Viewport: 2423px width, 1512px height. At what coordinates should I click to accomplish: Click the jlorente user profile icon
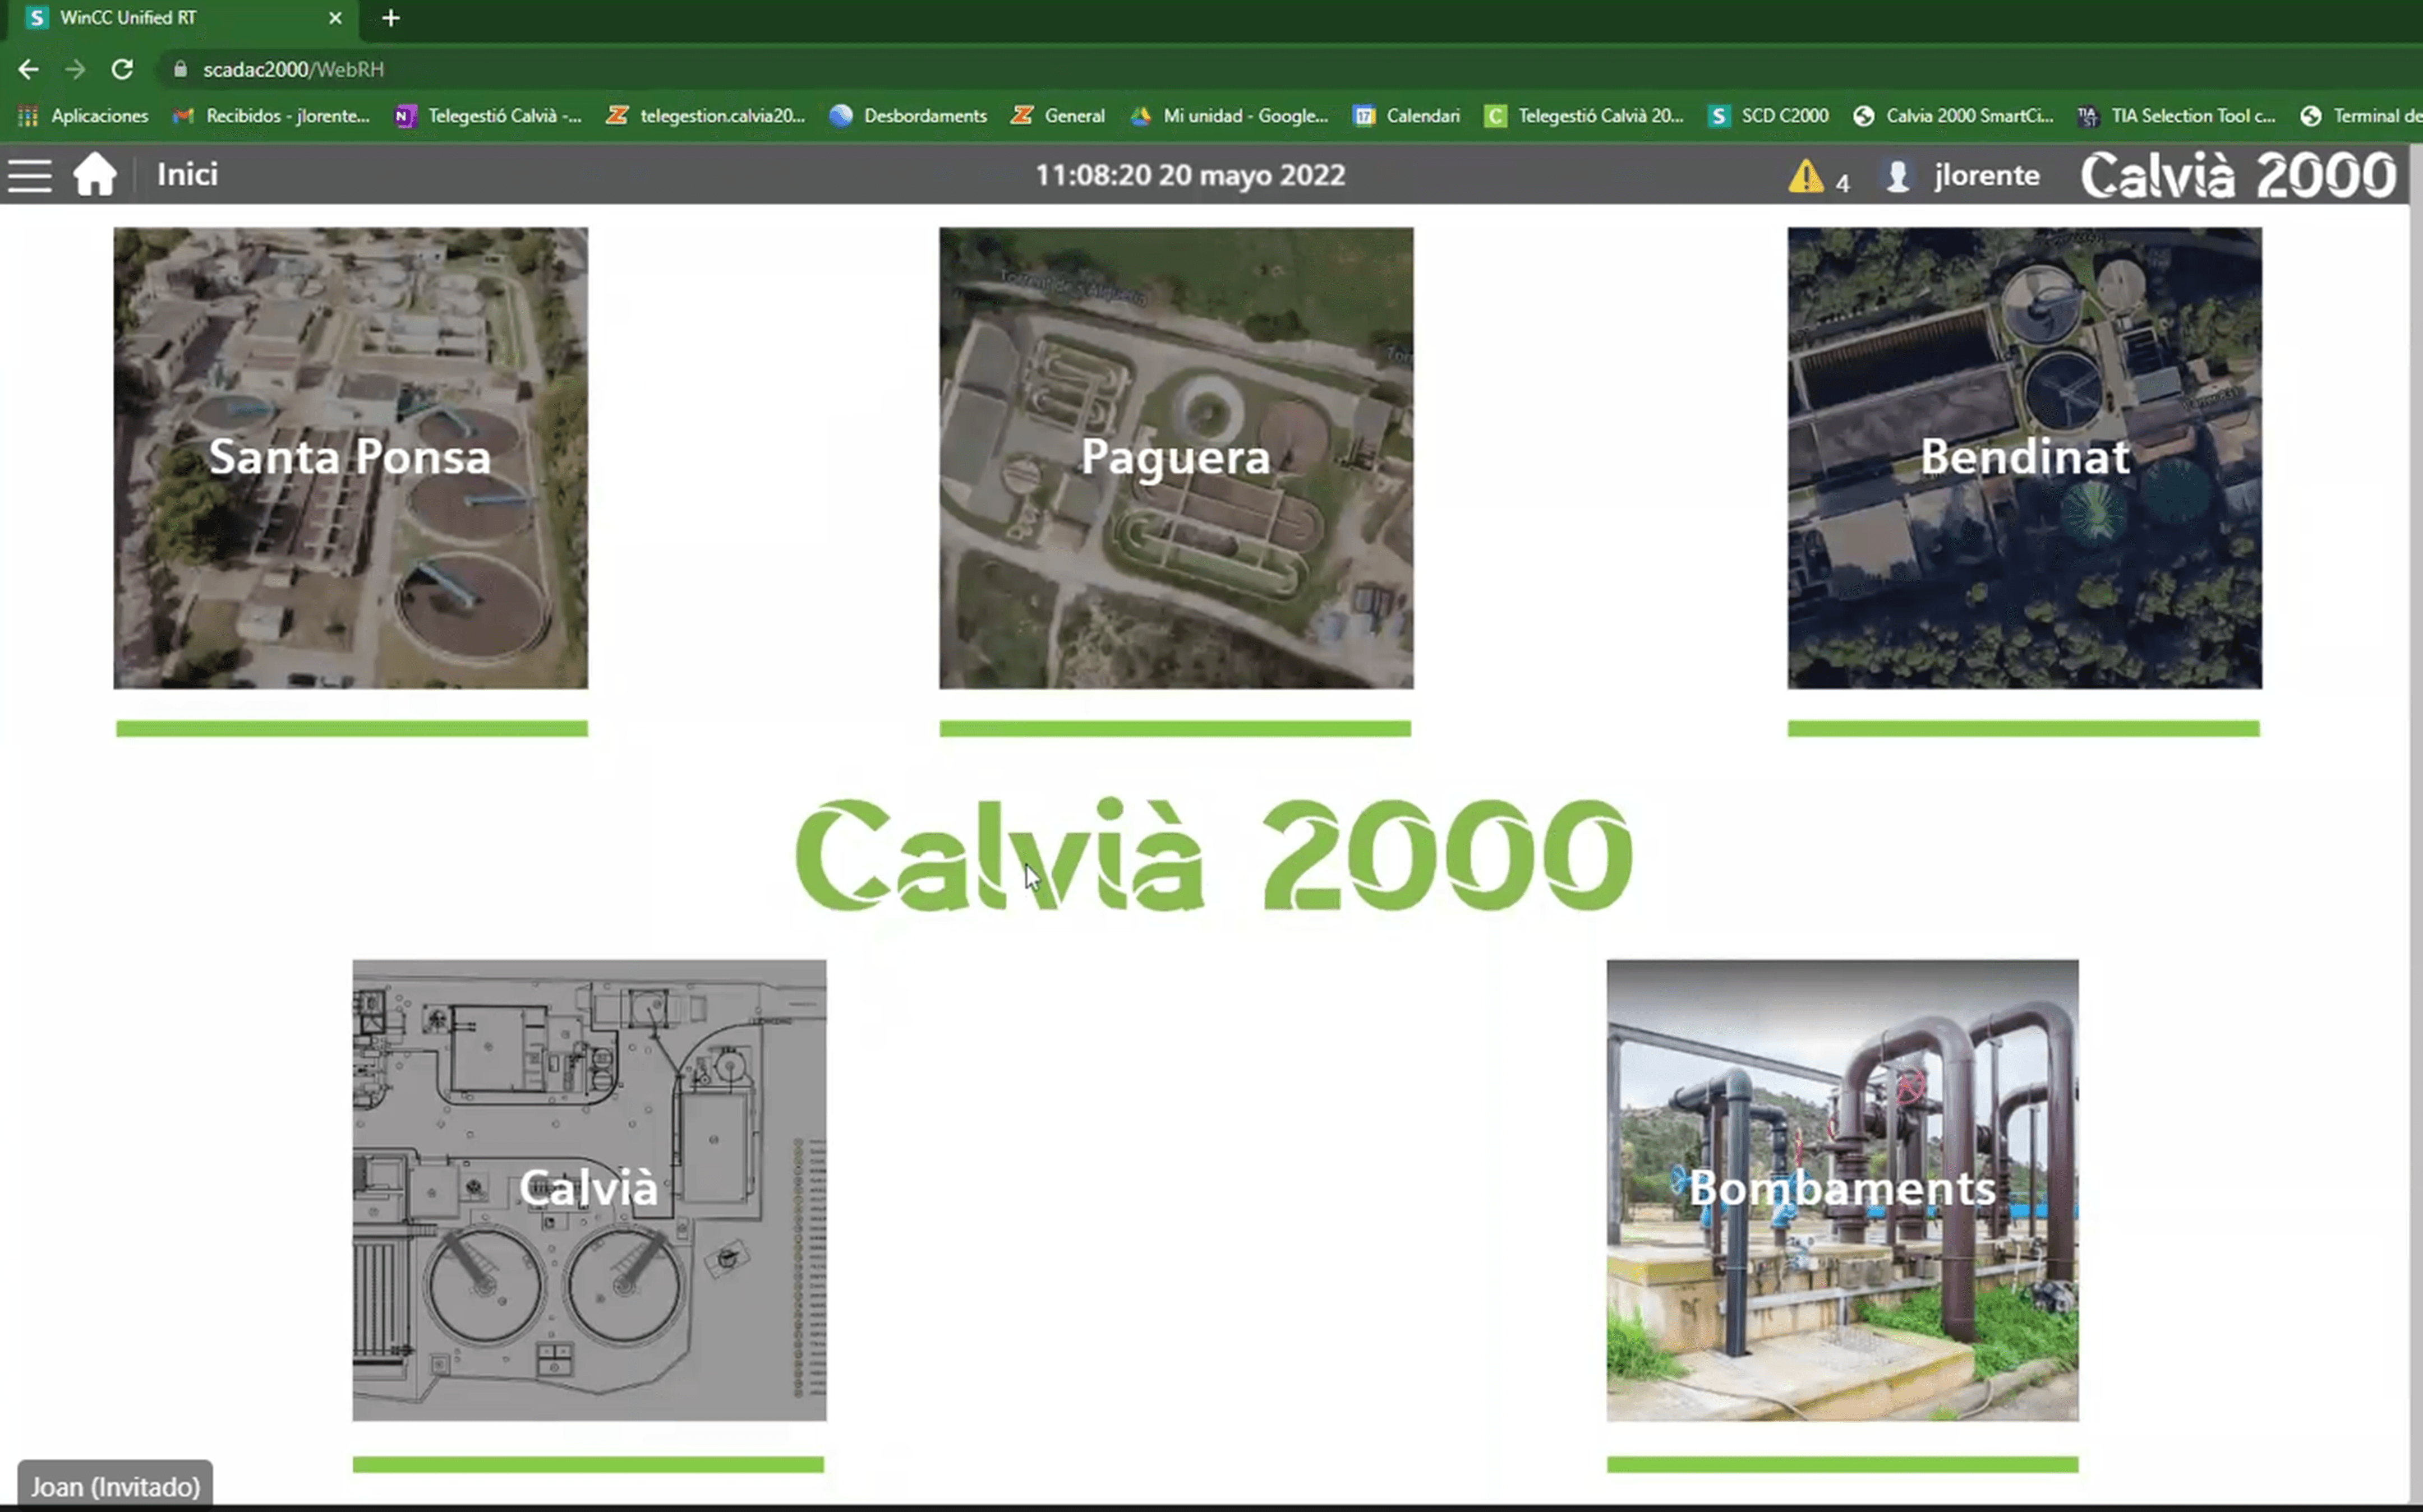coord(1897,176)
